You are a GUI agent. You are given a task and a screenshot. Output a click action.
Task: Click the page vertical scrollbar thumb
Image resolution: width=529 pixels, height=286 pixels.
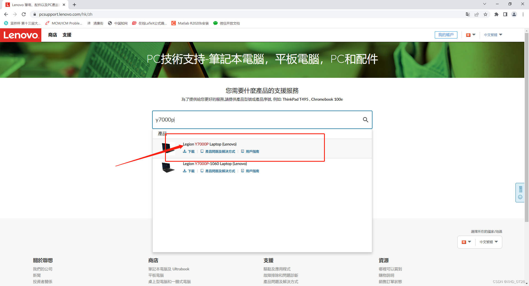pos(527,127)
